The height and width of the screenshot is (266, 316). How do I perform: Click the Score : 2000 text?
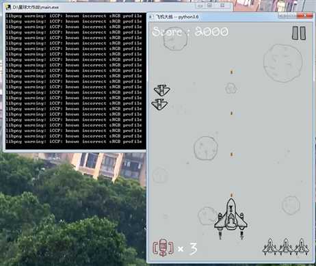point(190,31)
